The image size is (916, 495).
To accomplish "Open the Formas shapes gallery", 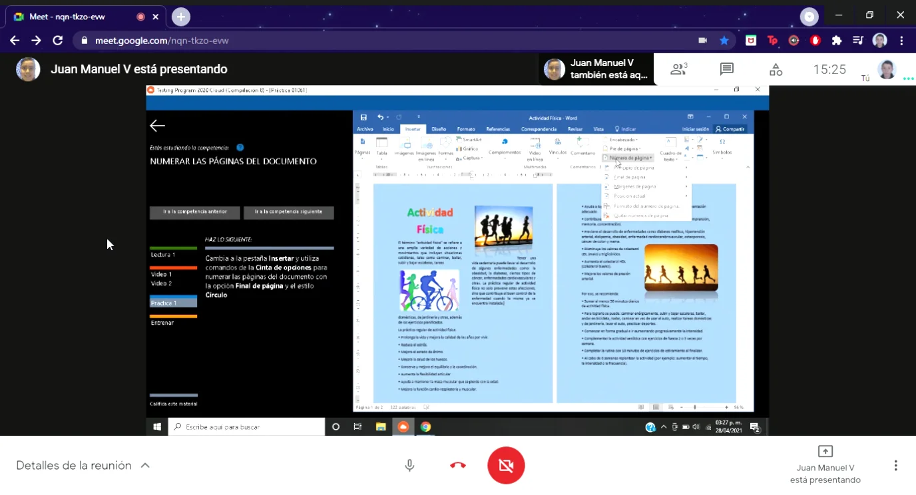I will 445,147.
